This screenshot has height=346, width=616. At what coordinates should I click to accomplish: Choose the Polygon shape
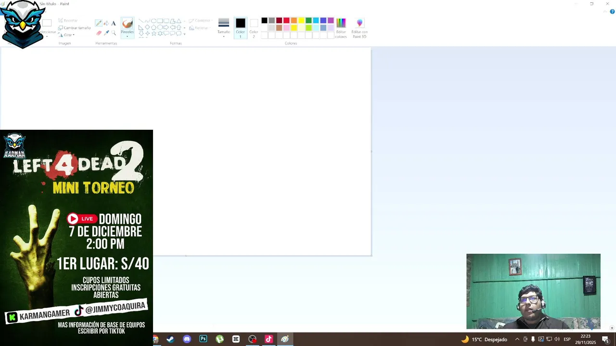pos(172,21)
